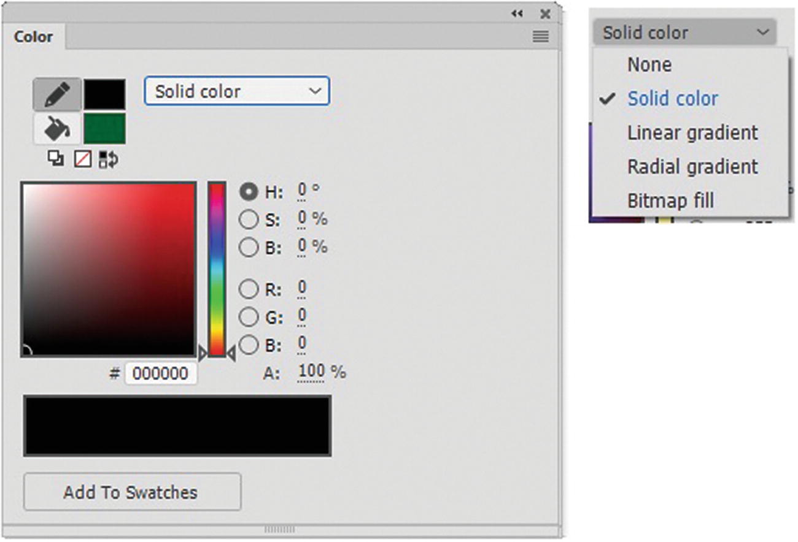This screenshot has height=542, width=798.
Task: Click the blue channel value below G
Action: tap(302, 345)
